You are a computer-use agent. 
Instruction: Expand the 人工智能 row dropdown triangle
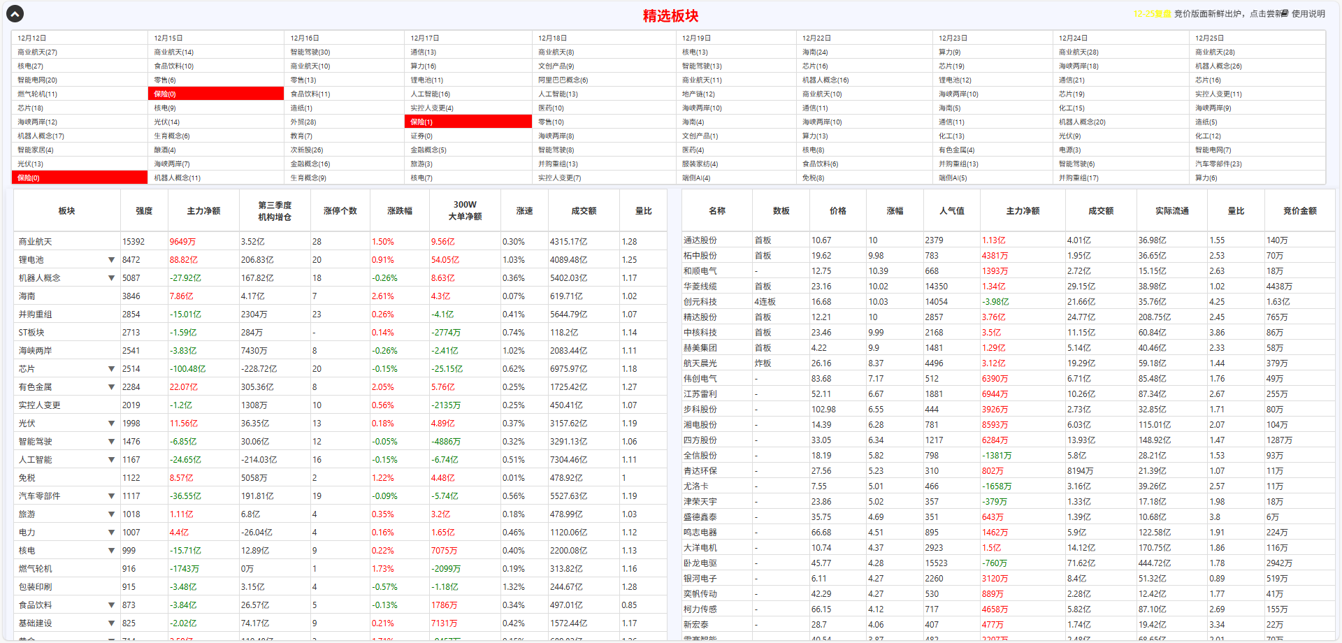tap(111, 460)
